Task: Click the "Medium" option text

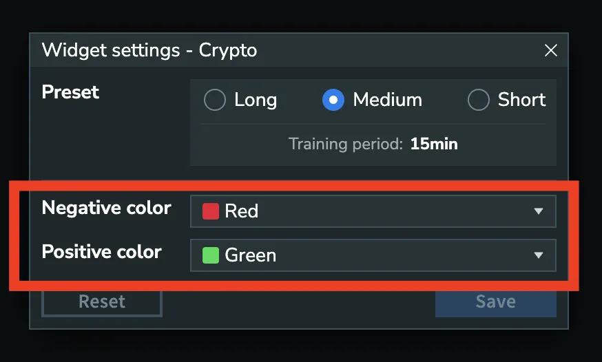Action: [387, 100]
